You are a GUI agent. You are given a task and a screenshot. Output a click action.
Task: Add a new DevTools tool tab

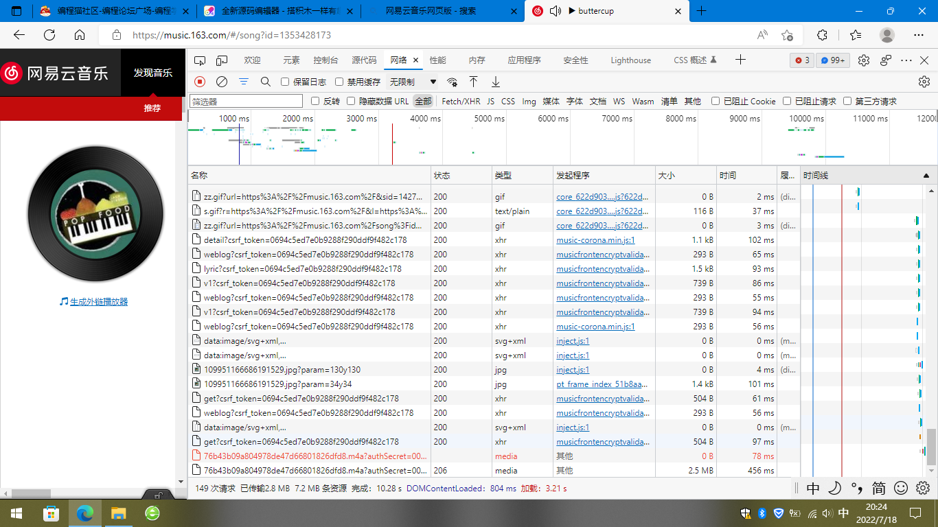pyautogui.click(x=740, y=60)
